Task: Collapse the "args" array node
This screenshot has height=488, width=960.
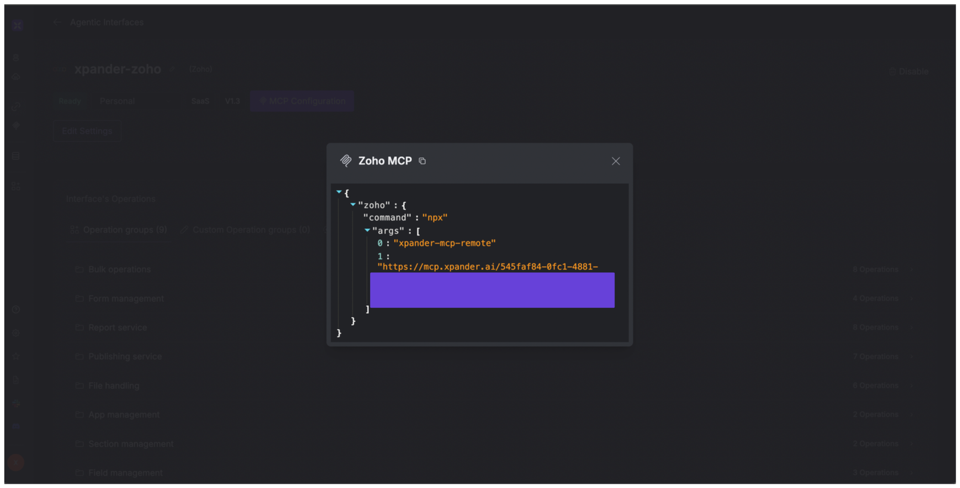Action: [367, 230]
